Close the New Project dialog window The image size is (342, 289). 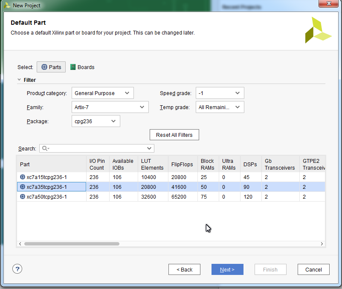(329, 3)
